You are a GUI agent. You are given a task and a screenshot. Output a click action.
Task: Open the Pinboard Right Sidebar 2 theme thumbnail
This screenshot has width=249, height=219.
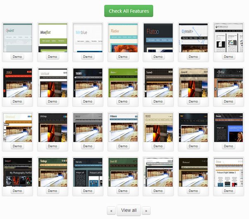tap(229, 172)
